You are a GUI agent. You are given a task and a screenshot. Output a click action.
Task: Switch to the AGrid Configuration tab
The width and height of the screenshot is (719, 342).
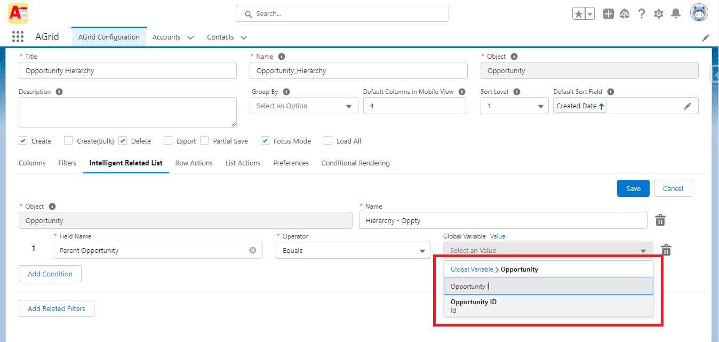(x=109, y=37)
